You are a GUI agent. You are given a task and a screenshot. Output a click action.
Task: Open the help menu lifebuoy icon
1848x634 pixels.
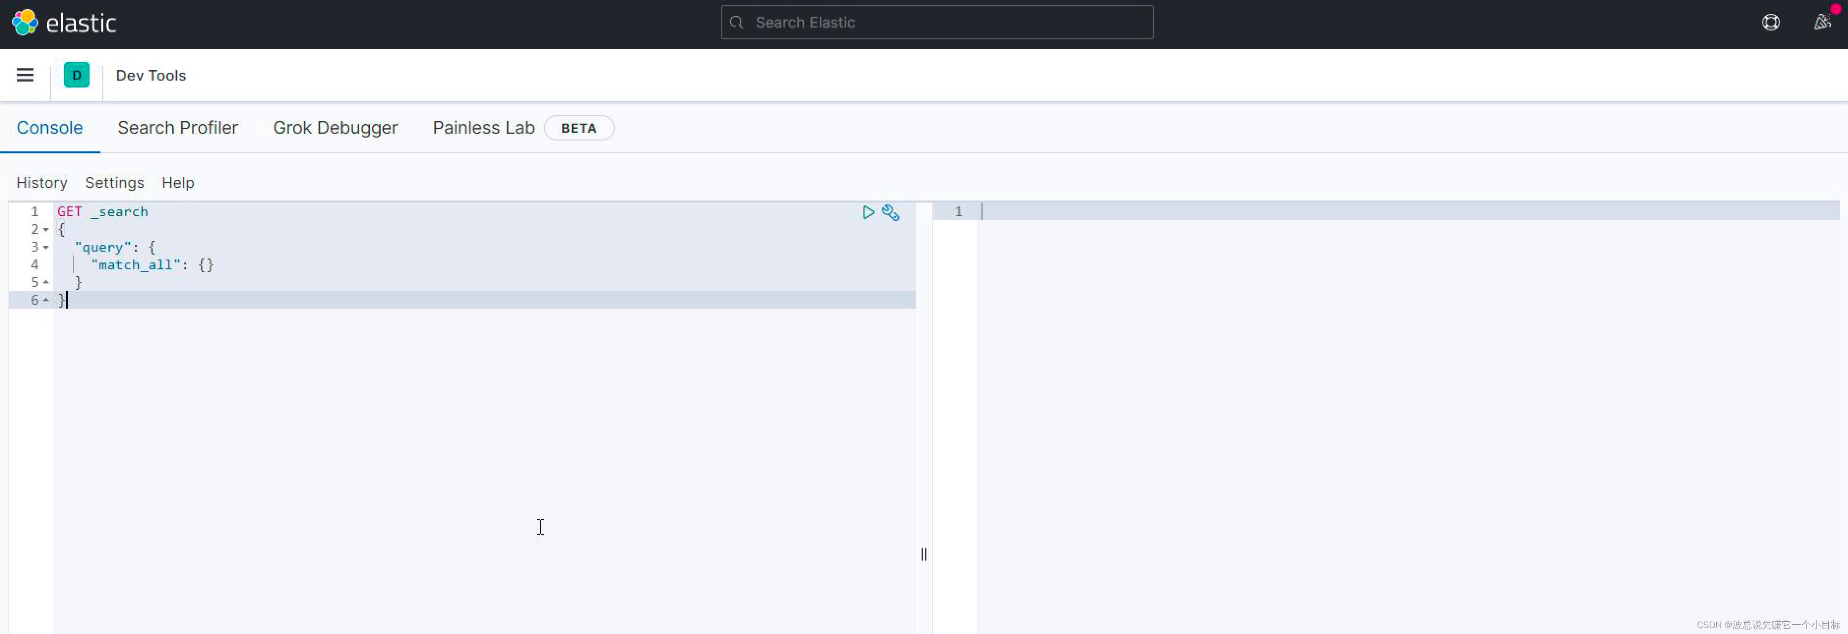[1771, 22]
